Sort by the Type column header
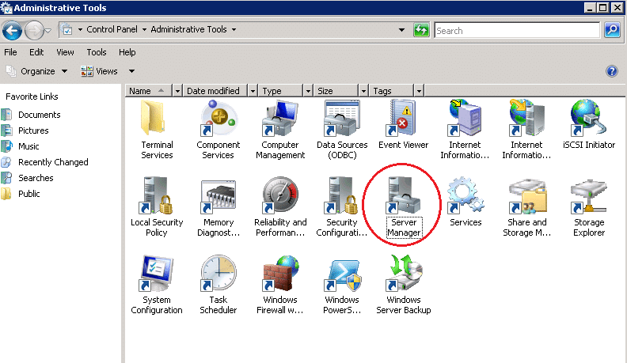 click(281, 91)
